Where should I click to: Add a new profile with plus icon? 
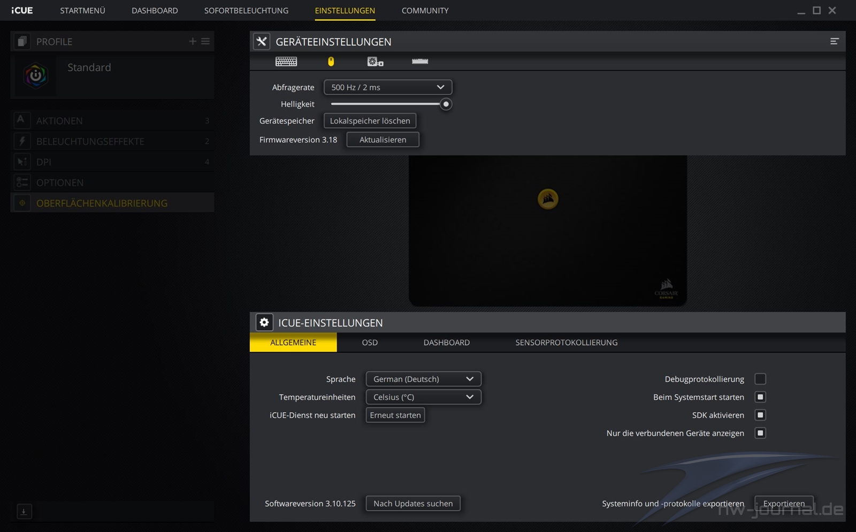[193, 41]
